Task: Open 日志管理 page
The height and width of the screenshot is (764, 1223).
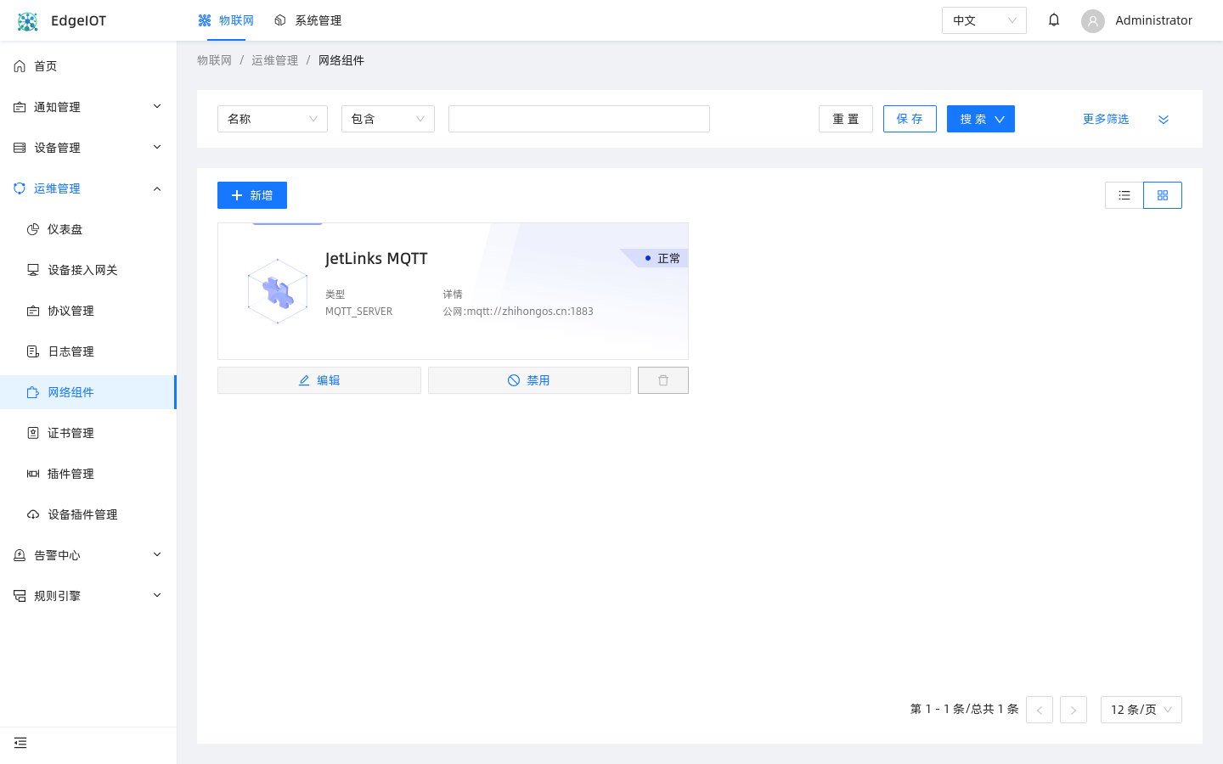Action: click(x=88, y=351)
